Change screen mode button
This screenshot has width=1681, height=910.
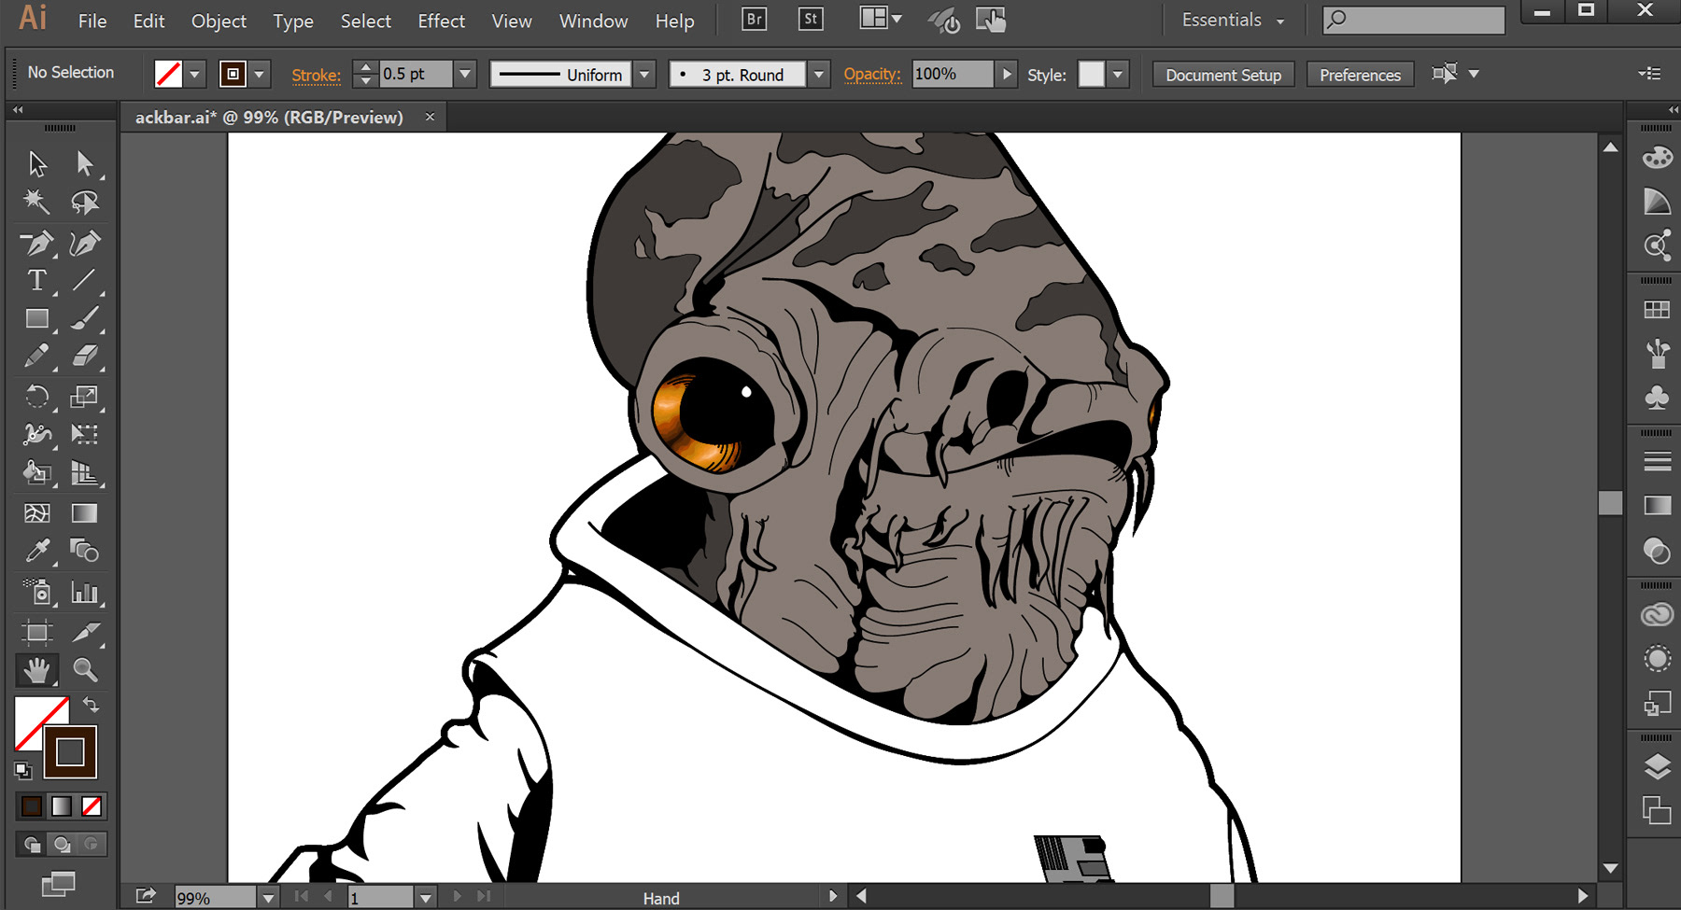coord(59,883)
